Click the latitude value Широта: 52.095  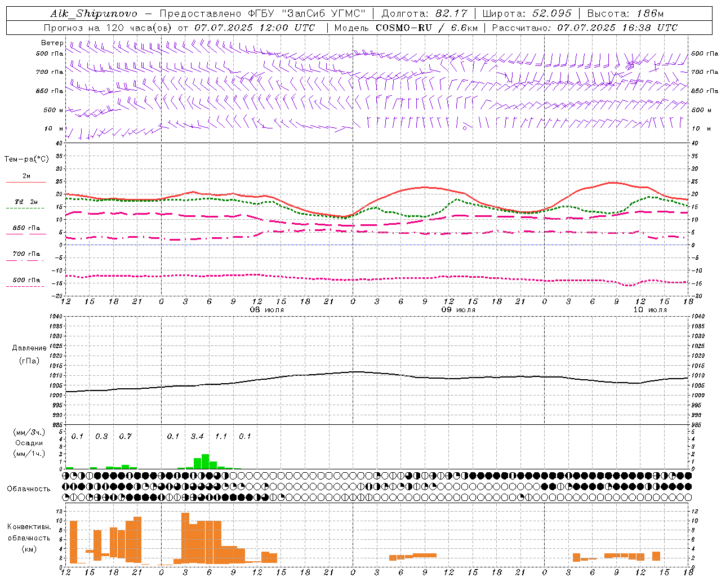point(527,14)
